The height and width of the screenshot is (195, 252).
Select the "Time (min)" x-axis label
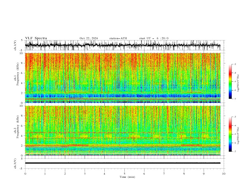click(x=127, y=177)
